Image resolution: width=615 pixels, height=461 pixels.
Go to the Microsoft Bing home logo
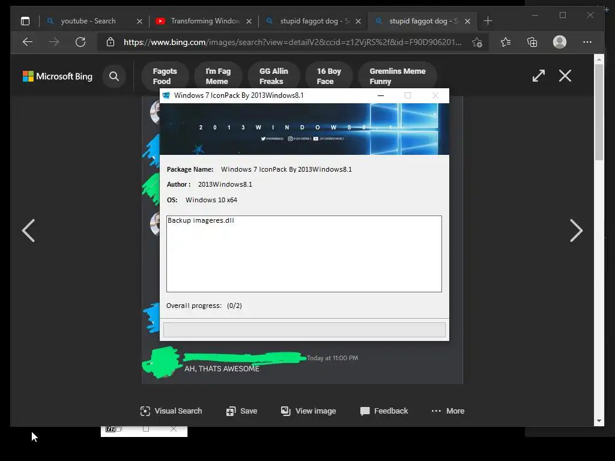[x=58, y=76]
